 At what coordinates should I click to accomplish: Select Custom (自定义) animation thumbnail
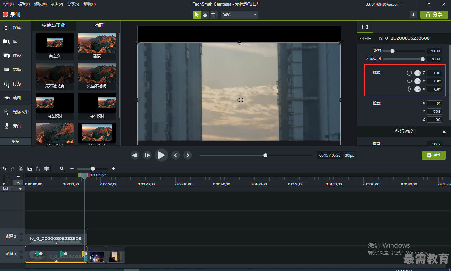click(55, 46)
